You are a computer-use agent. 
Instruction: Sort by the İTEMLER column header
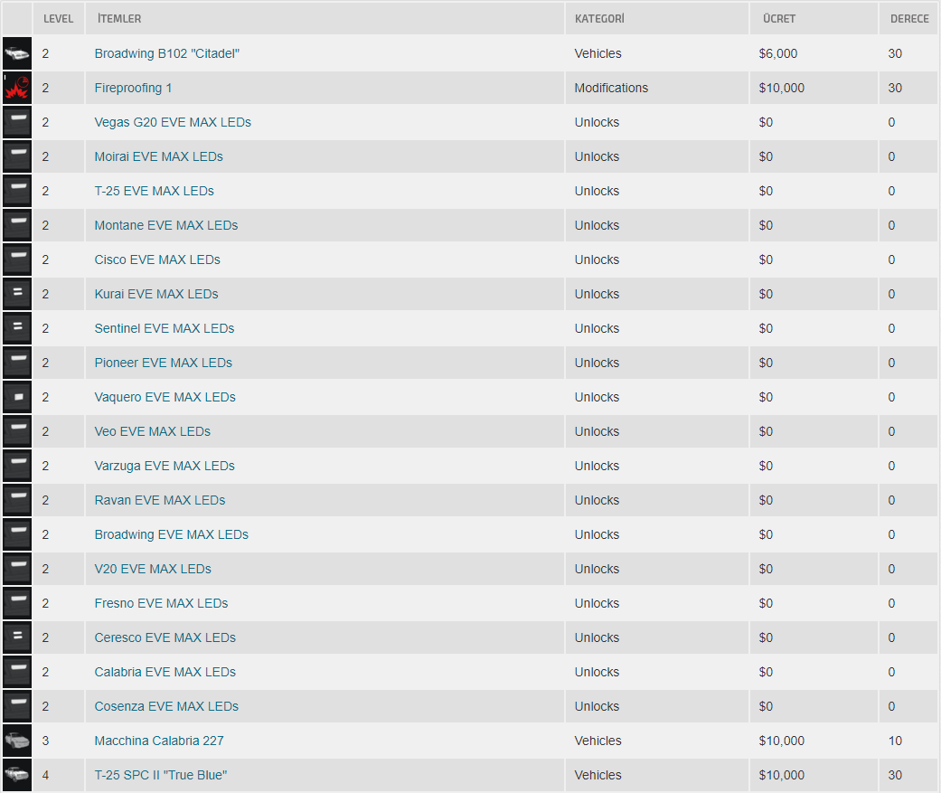(118, 19)
